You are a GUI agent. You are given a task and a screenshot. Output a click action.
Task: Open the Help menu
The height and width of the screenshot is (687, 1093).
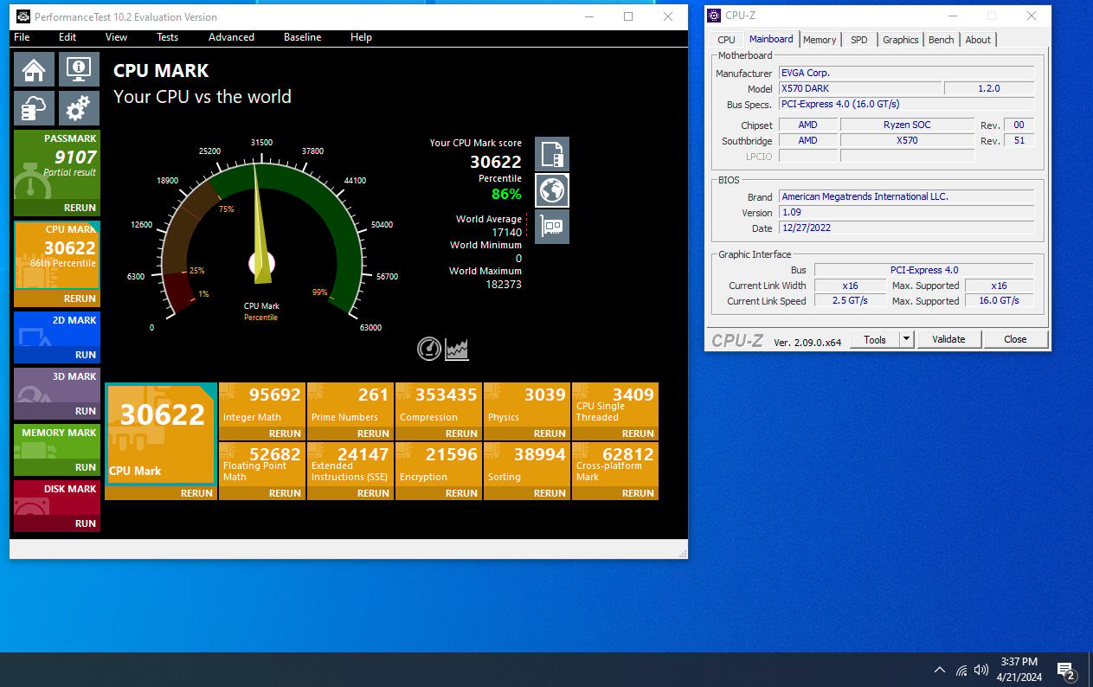[x=361, y=37]
